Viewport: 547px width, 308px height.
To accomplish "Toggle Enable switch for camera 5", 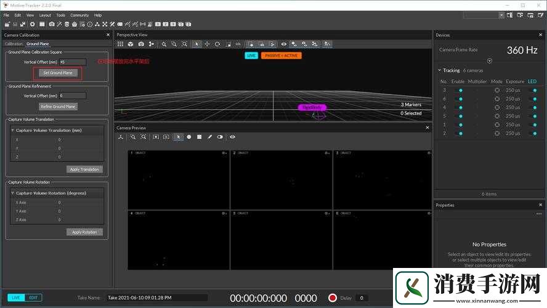I will (x=459, y=116).
